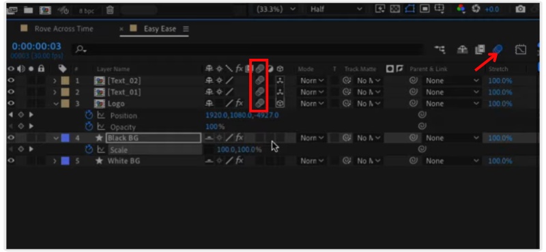Open blending Mode dropdown for Text_02
The width and height of the screenshot is (546, 252).
tap(312, 81)
